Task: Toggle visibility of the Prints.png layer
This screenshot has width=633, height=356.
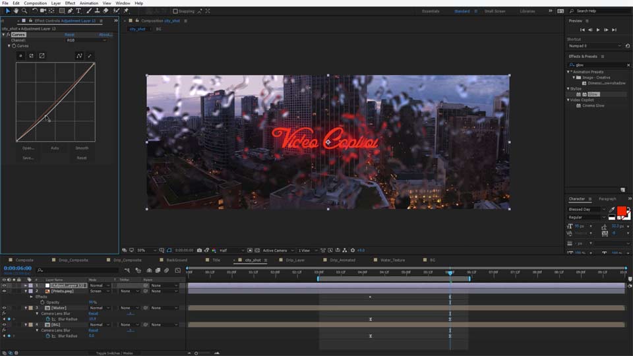Action: click(x=4, y=291)
